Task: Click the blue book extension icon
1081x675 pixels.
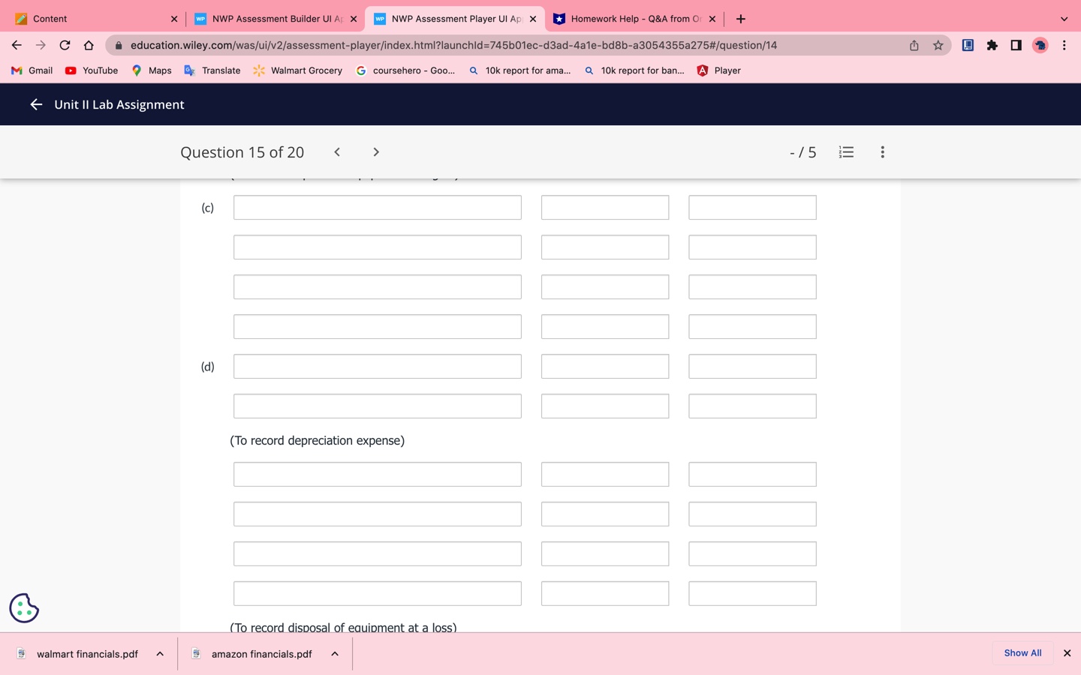Action: tap(967, 45)
